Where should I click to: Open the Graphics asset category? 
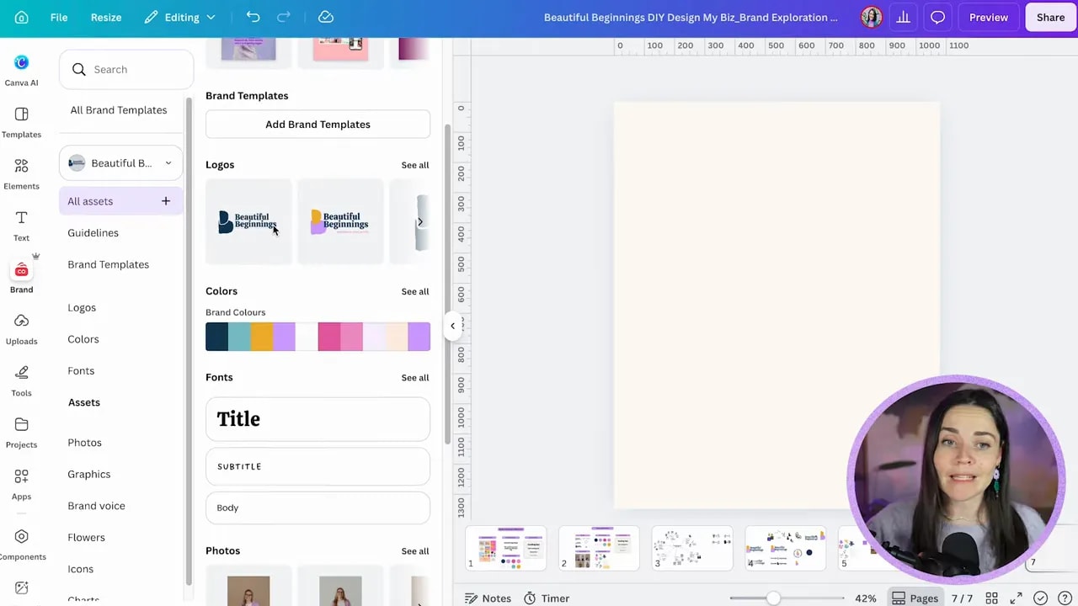tap(89, 475)
